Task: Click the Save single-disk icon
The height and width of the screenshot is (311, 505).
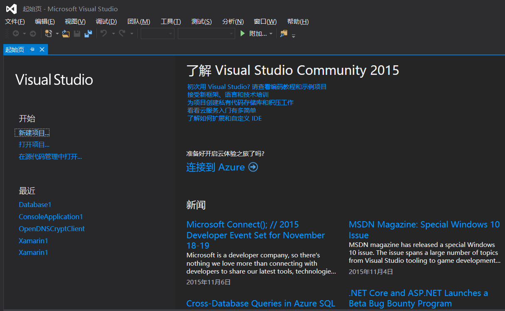Action: (77, 34)
